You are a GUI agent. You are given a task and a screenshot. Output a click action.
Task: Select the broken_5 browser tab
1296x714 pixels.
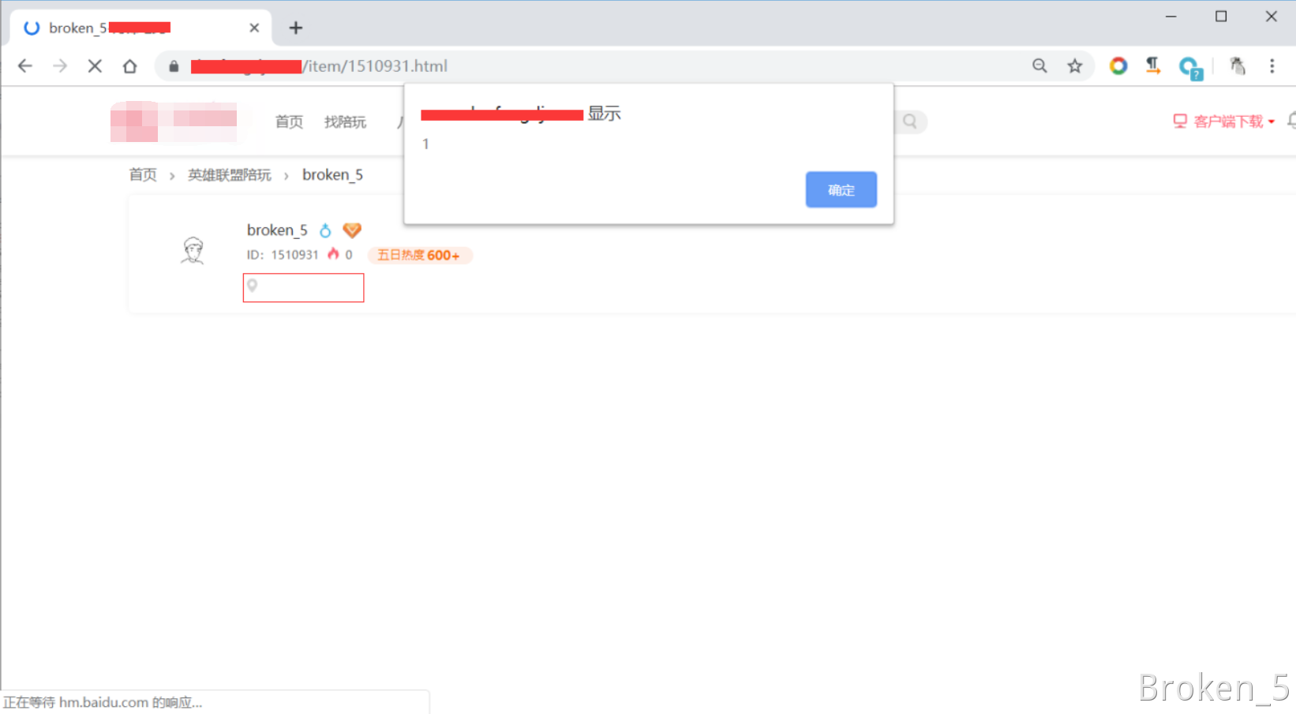pyautogui.click(x=140, y=28)
